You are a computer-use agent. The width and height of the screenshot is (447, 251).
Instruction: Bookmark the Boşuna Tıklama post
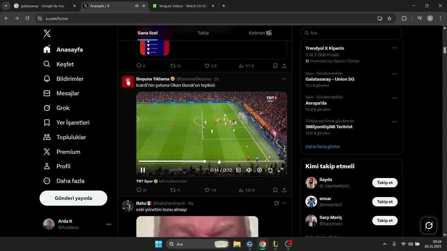(275, 190)
